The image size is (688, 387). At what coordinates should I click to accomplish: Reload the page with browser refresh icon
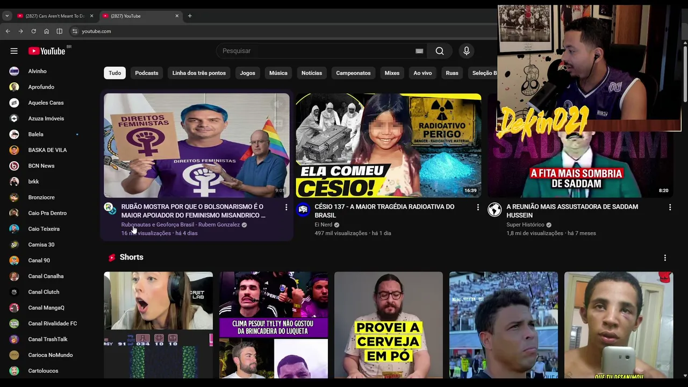coord(33,31)
